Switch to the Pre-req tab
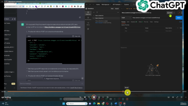The image size is (188, 106). click(x=146, y=22)
